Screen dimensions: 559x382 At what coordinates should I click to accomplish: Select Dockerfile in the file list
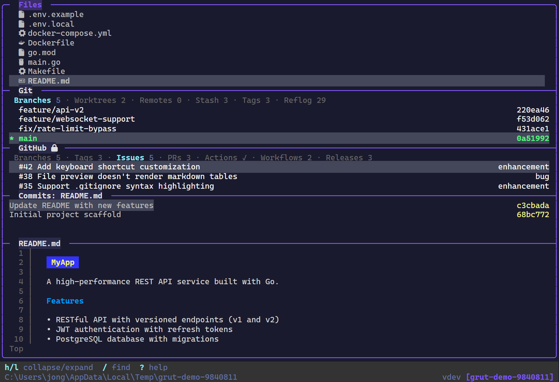tap(51, 43)
